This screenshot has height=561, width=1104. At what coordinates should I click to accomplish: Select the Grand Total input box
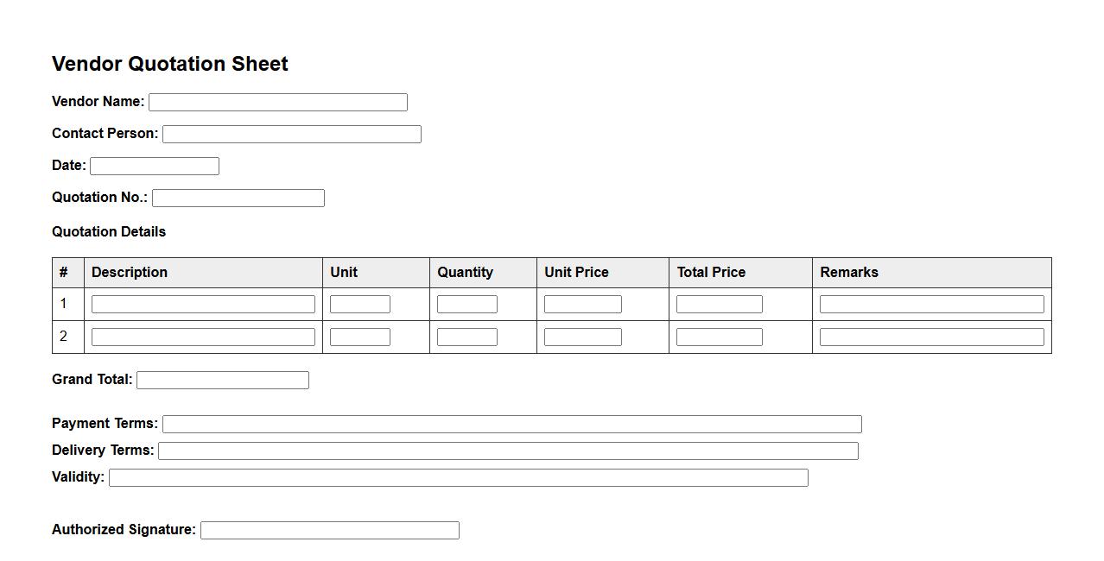(222, 380)
